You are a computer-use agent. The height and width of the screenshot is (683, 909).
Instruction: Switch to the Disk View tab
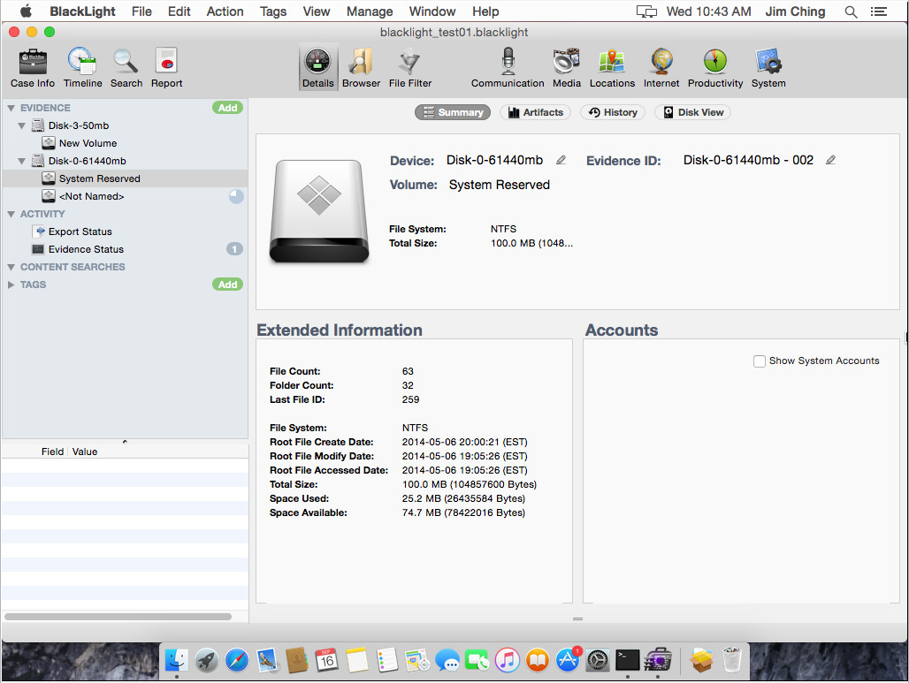(x=692, y=112)
